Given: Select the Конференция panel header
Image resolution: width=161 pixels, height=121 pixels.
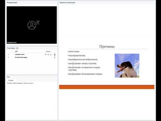Looking at the screenshot, I should click(12, 2).
